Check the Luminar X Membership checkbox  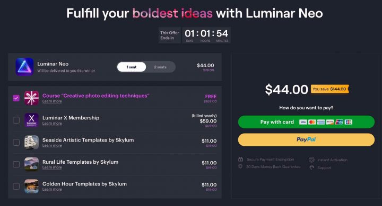16,120
